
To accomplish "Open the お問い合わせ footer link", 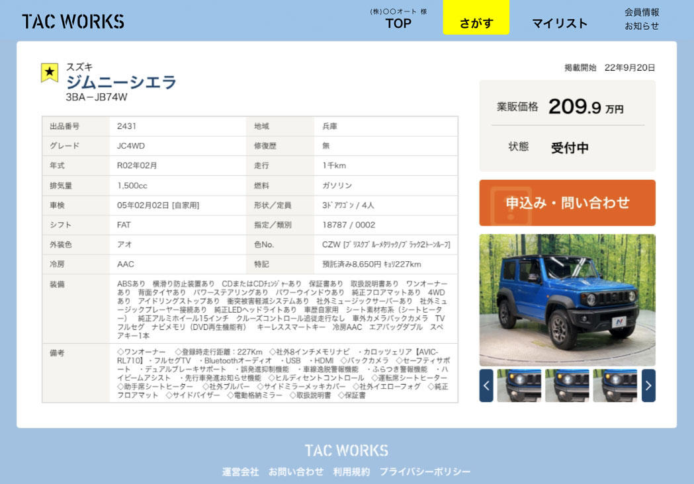I will pos(296,471).
